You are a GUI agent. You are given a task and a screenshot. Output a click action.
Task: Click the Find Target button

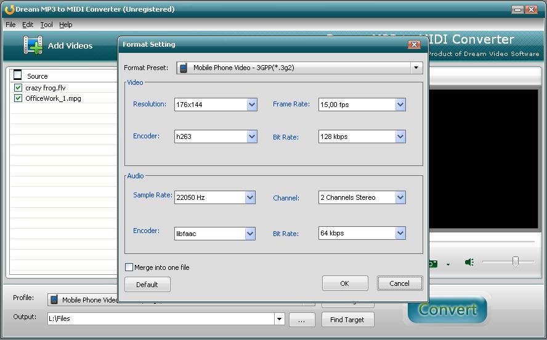tap(347, 320)
